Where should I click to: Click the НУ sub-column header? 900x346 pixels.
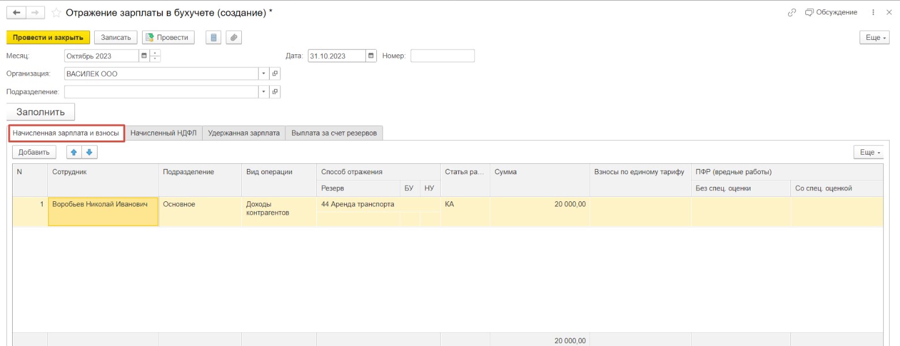click(x=430, y=188)
